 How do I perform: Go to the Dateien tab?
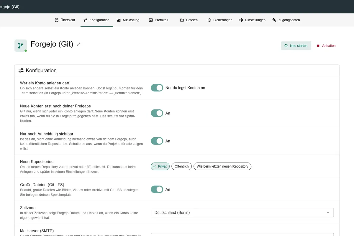(x=189, y=20)
